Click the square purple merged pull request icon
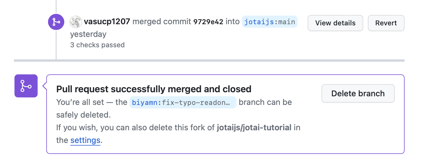Viewport: 426px width, 162px height. coord(26,86)
